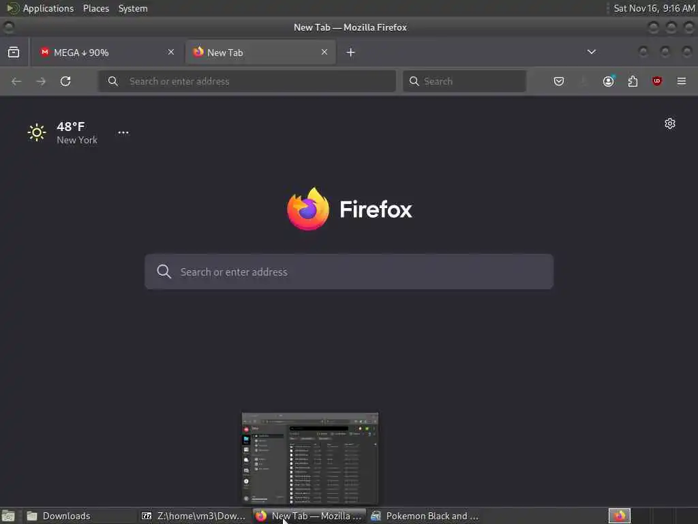Open the hamburger application menu
This screenshot has width=698, height=524.
click(x=682, y=81)
